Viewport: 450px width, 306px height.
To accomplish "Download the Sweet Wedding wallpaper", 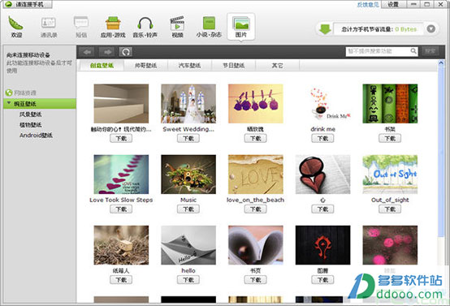I will pos(188,139).
